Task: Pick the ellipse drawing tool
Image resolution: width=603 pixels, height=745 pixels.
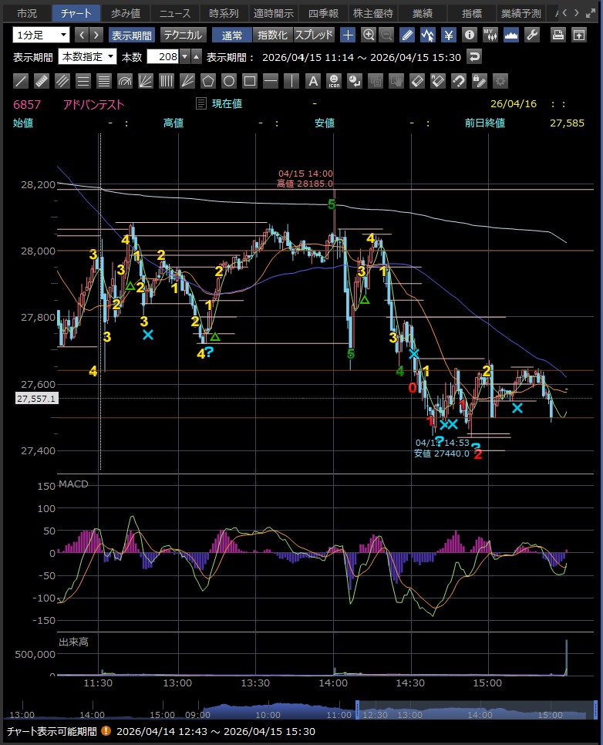Action: [x=229, y=81]
